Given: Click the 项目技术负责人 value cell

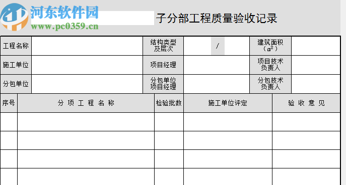Looking at the screenshot, I should [316, 65].
